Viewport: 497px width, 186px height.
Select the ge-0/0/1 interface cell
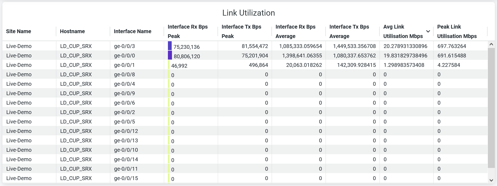pyautogui.click(x=124, y=65)
